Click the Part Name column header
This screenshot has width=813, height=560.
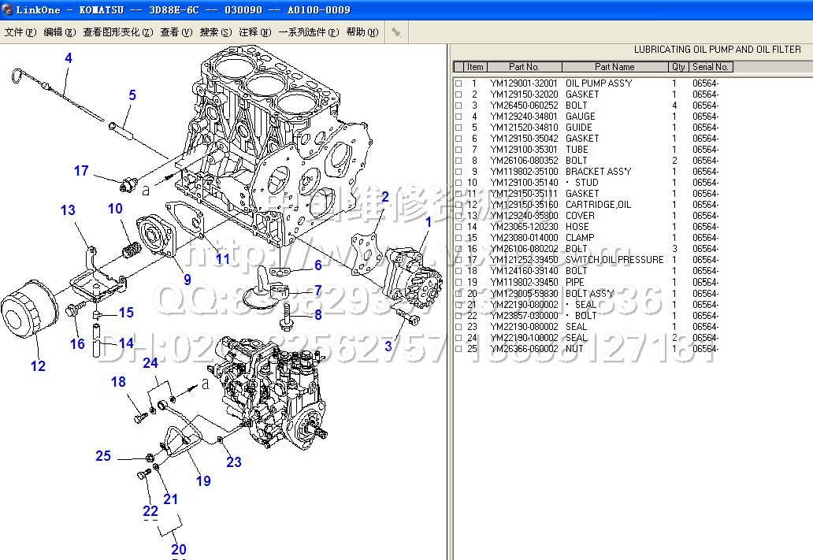(614, 67)
